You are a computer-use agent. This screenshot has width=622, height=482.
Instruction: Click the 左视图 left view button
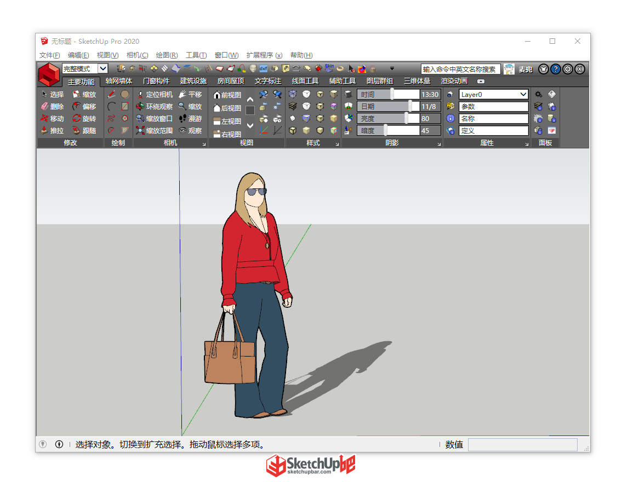click(x=227, y=121)
